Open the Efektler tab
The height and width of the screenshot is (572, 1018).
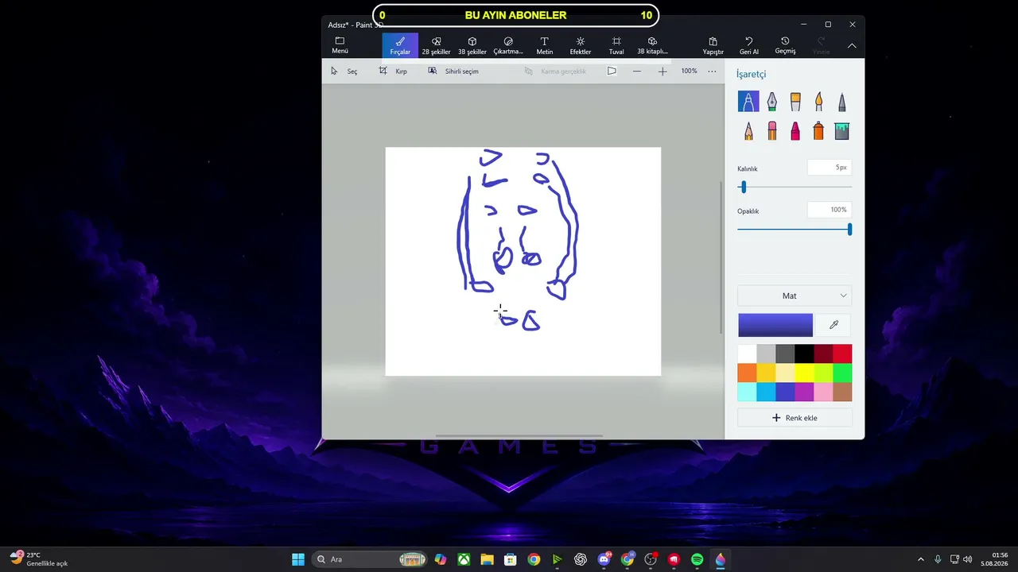pos(581,45)
